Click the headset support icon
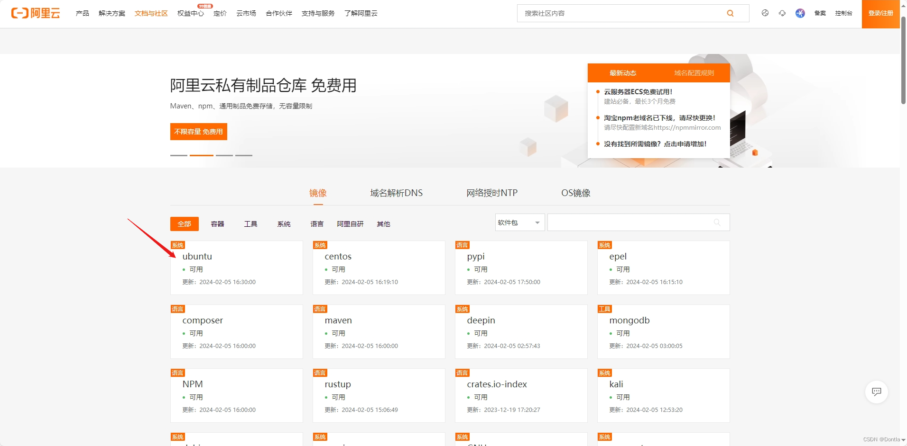 click(782, 13)
